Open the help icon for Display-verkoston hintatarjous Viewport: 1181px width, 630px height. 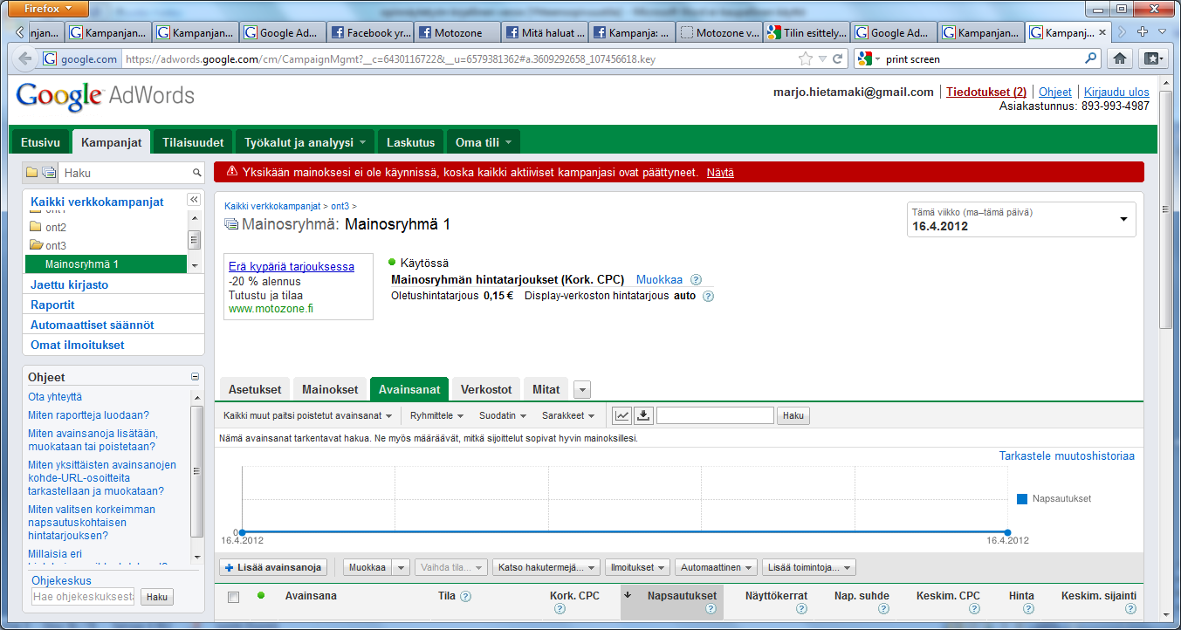(x=708, y=296)
